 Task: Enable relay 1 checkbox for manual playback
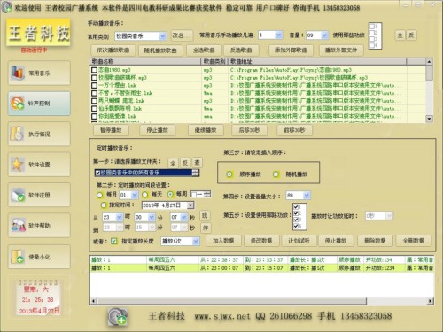[x=372, y=27]
